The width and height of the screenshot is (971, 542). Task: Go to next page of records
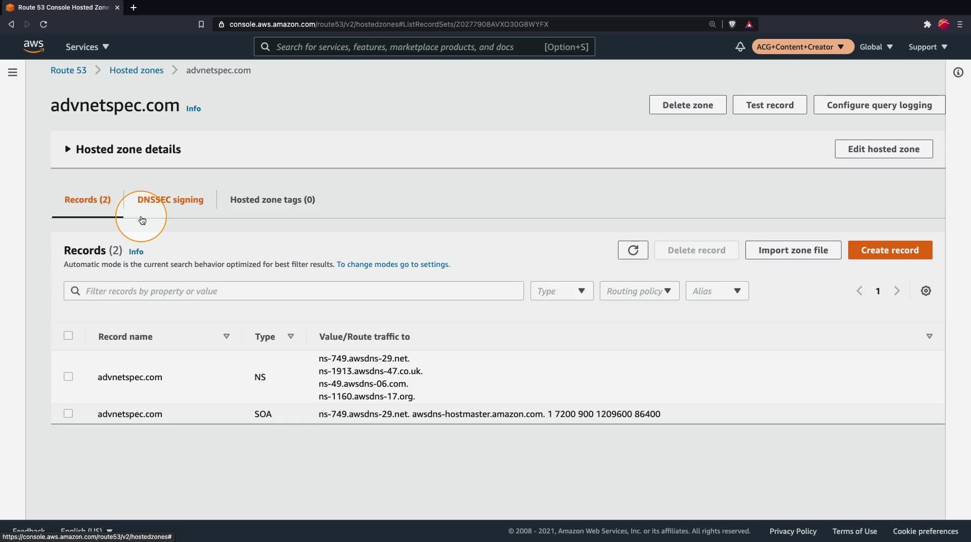(897, 291)
